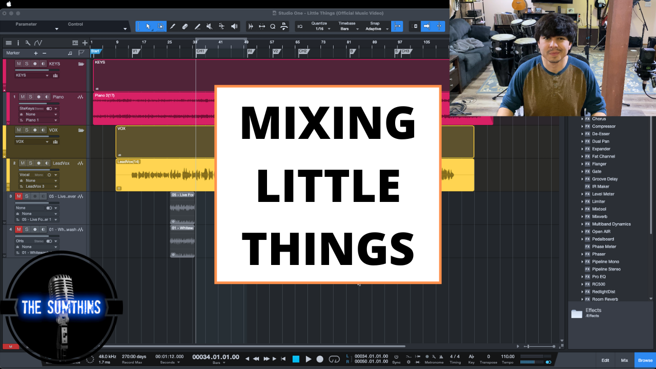Click the Play button in transport

(x=308, y=359)
